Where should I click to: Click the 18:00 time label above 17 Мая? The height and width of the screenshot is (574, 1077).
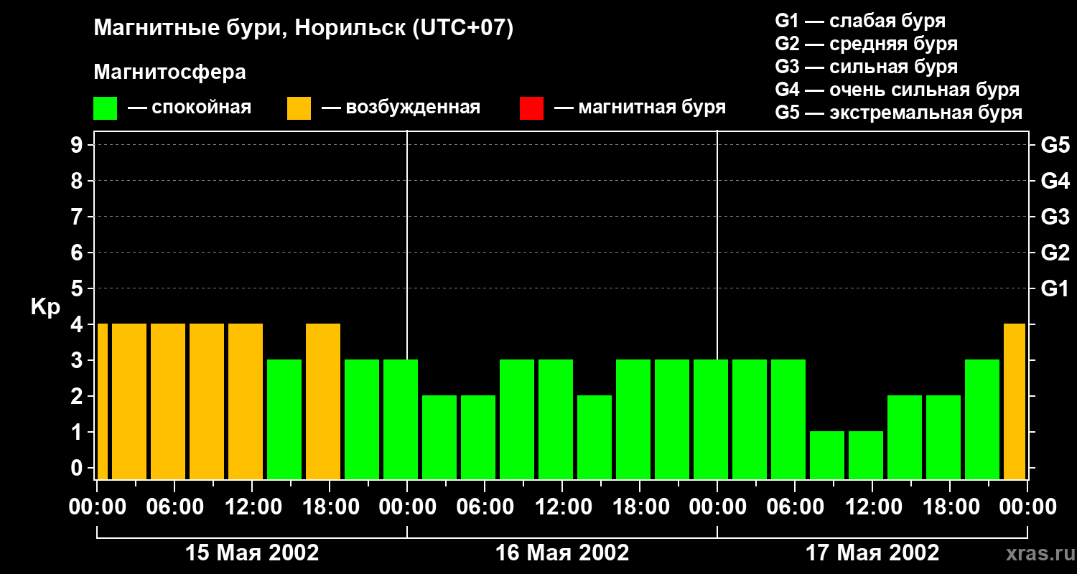[950, 507]
